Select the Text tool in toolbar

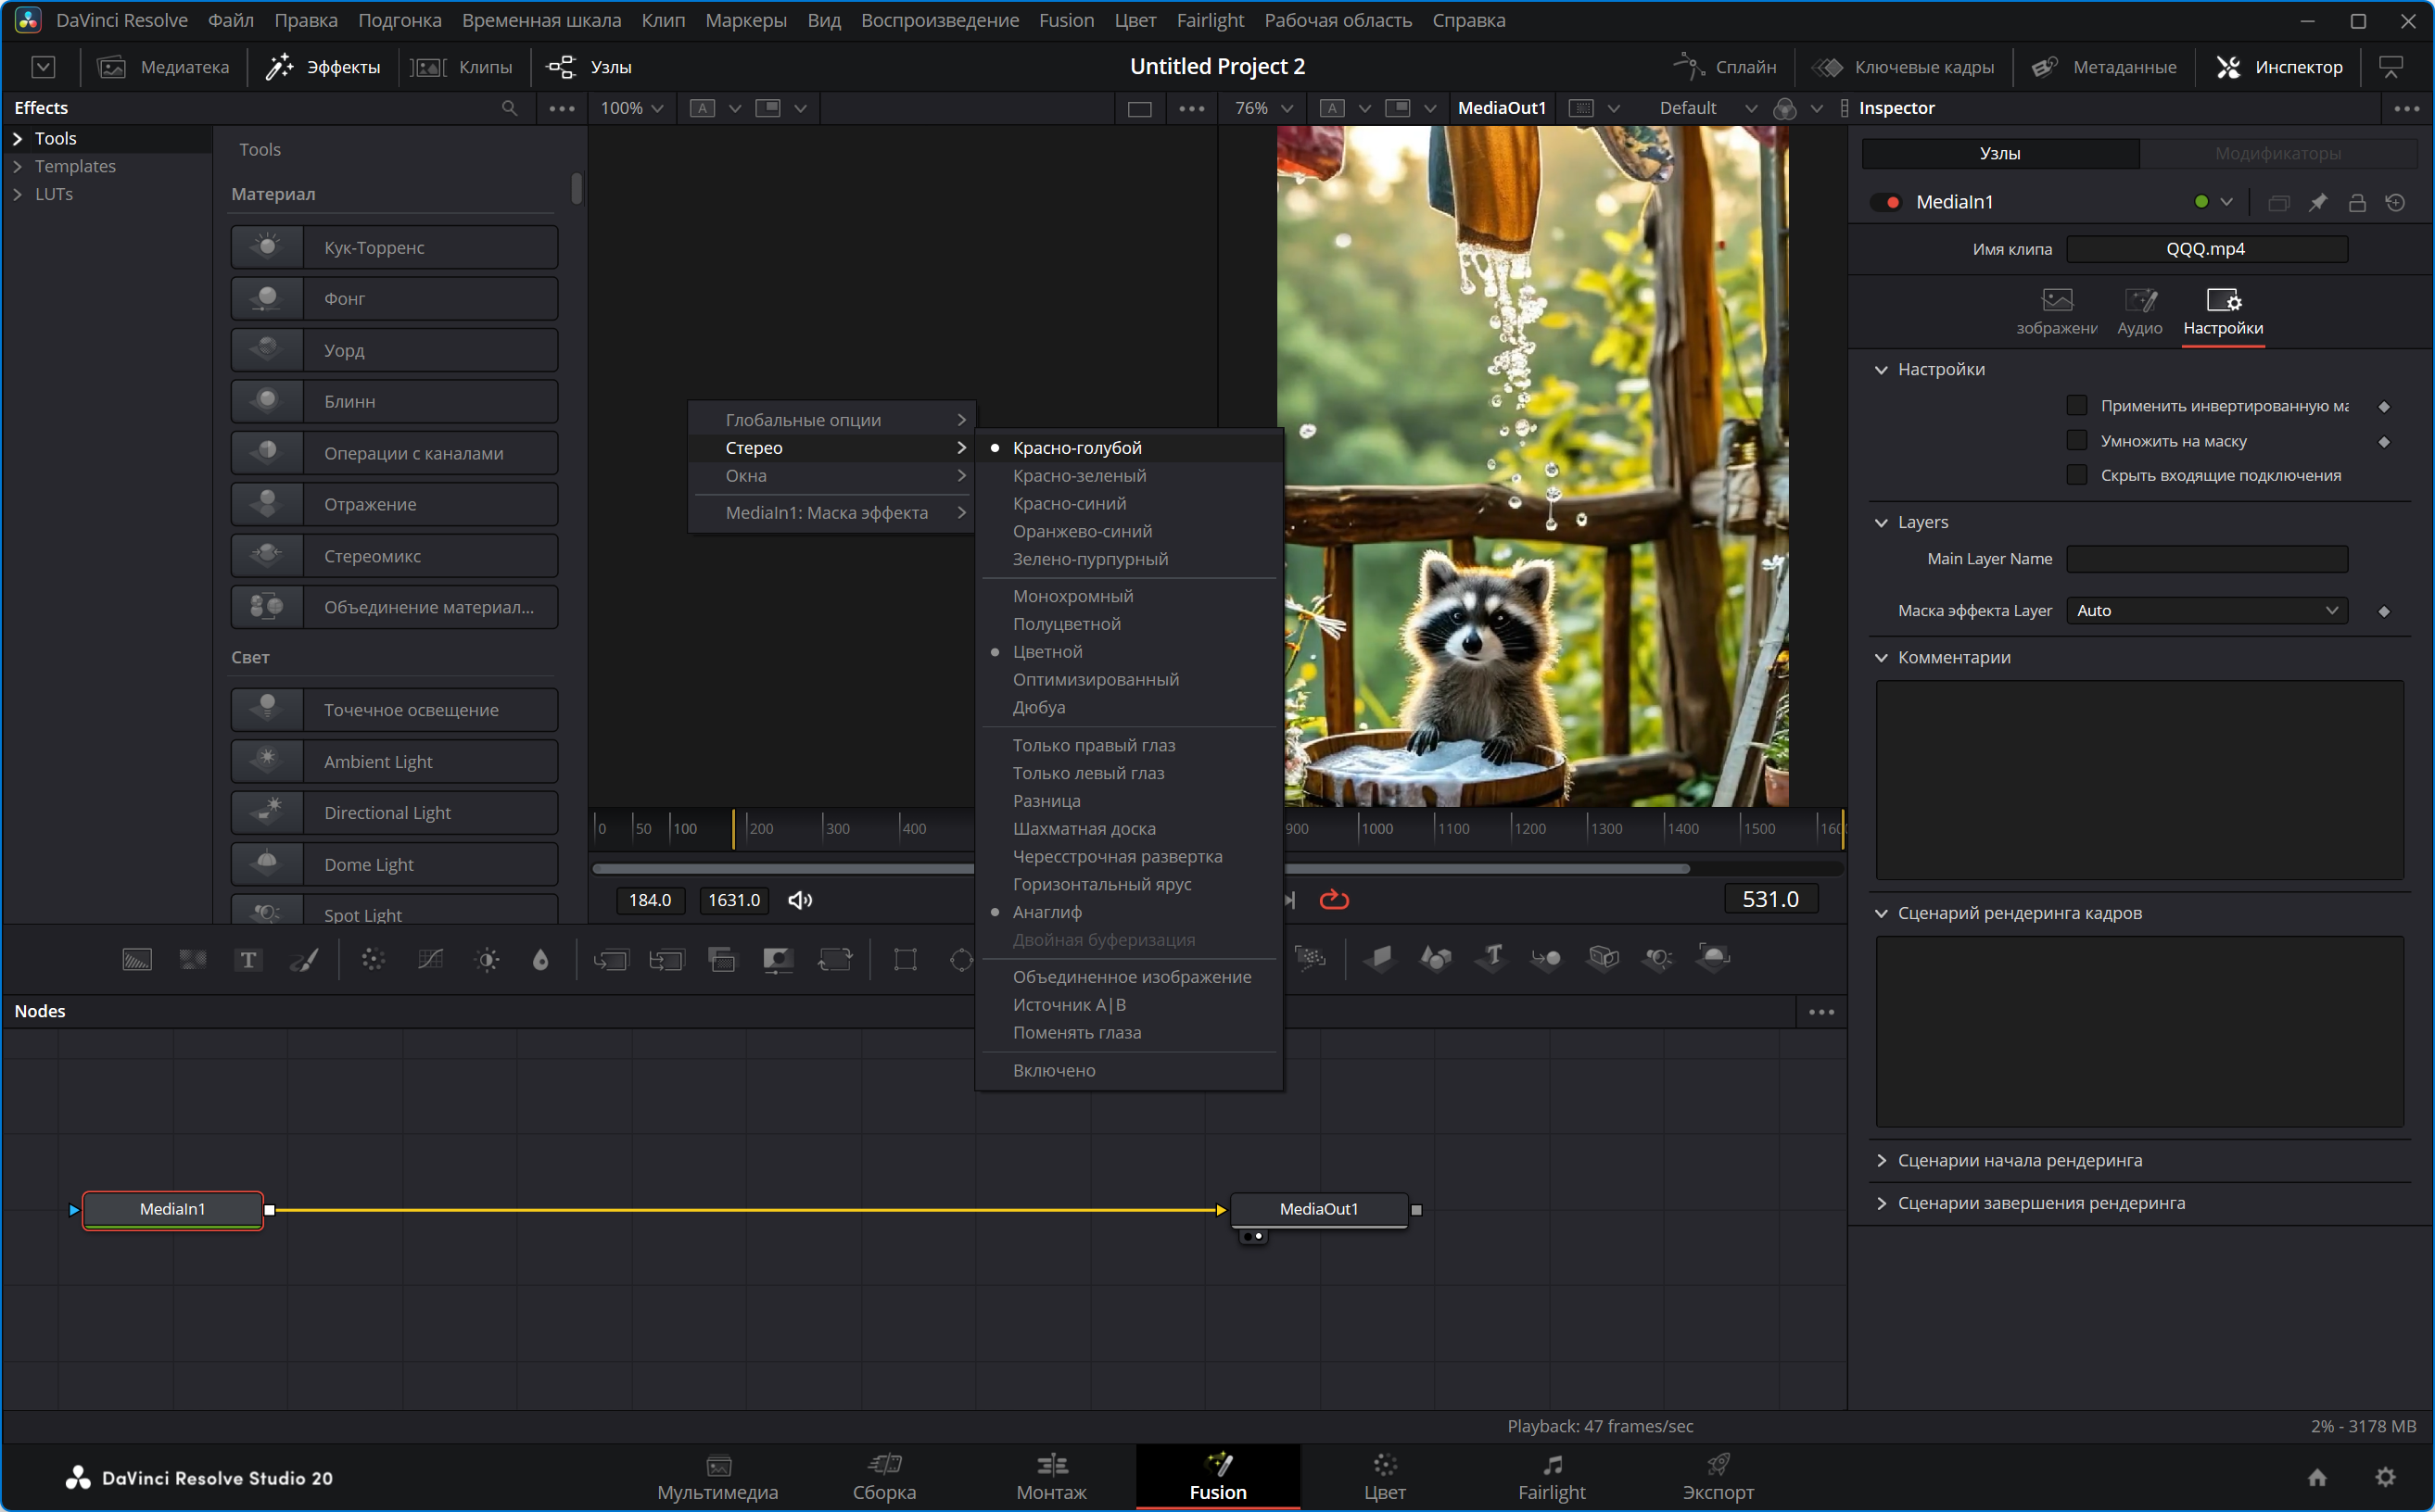click(x=248, y=960)
